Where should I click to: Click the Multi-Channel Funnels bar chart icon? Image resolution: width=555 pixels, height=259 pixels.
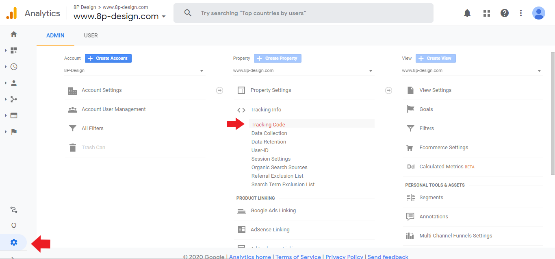pos(410,236)
